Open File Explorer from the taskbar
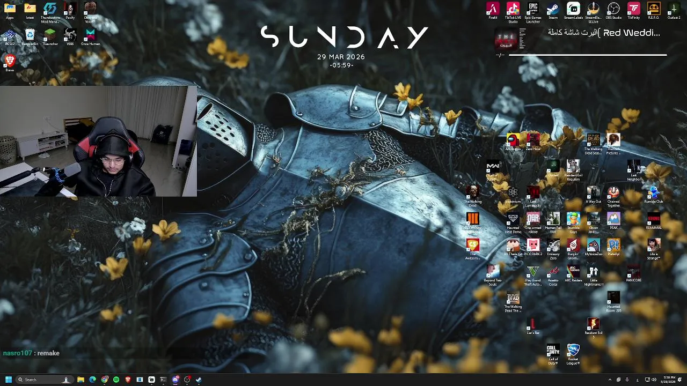The height and width of the screenshot is (386, 687). 81,380
